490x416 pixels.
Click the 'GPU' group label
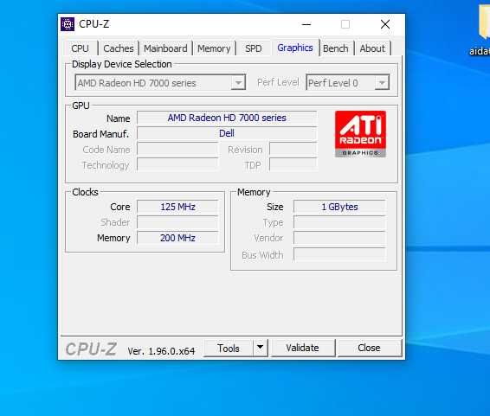(x=81, y=106)
